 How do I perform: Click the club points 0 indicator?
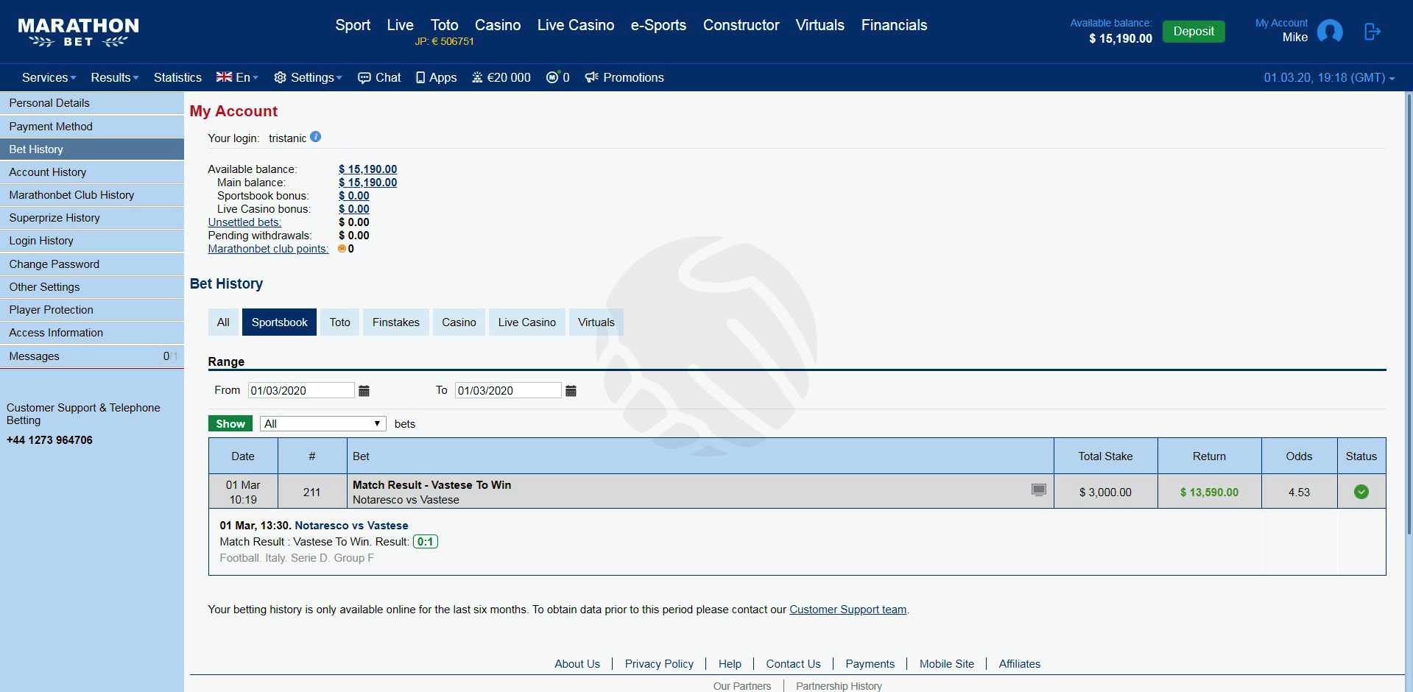558,77
